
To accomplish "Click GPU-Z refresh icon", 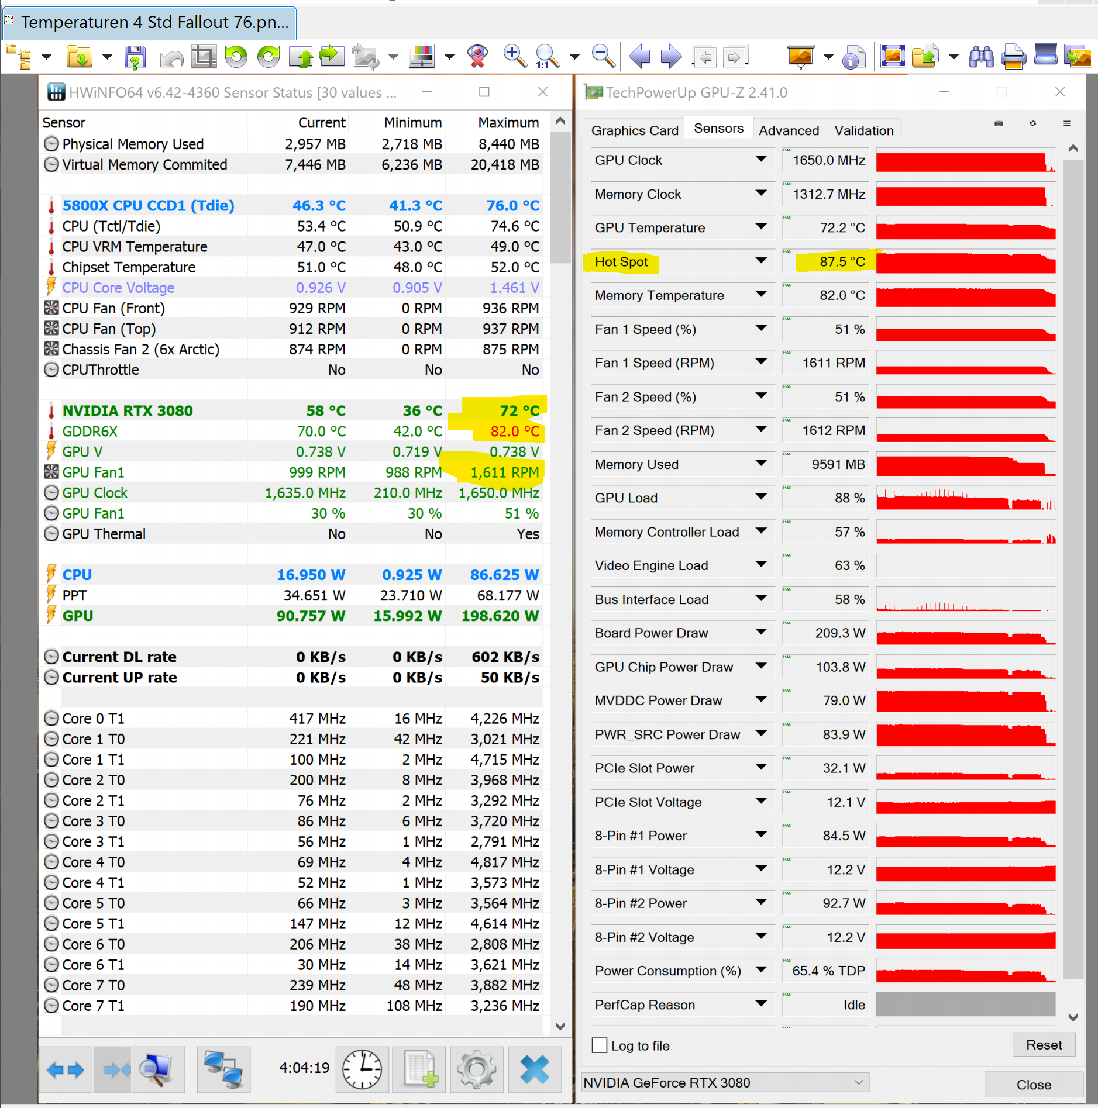I will point(1033,123).
